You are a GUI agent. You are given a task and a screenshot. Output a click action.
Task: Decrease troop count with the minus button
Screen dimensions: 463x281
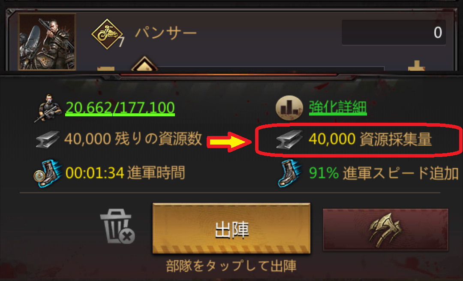tap(106, 69)
